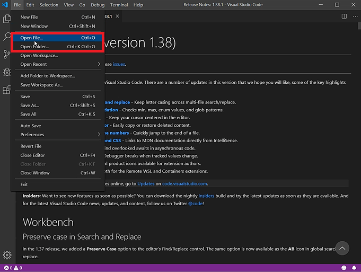Open the Source Control view
The width and height of the screenshot is (361, 272).
point(7,55)
